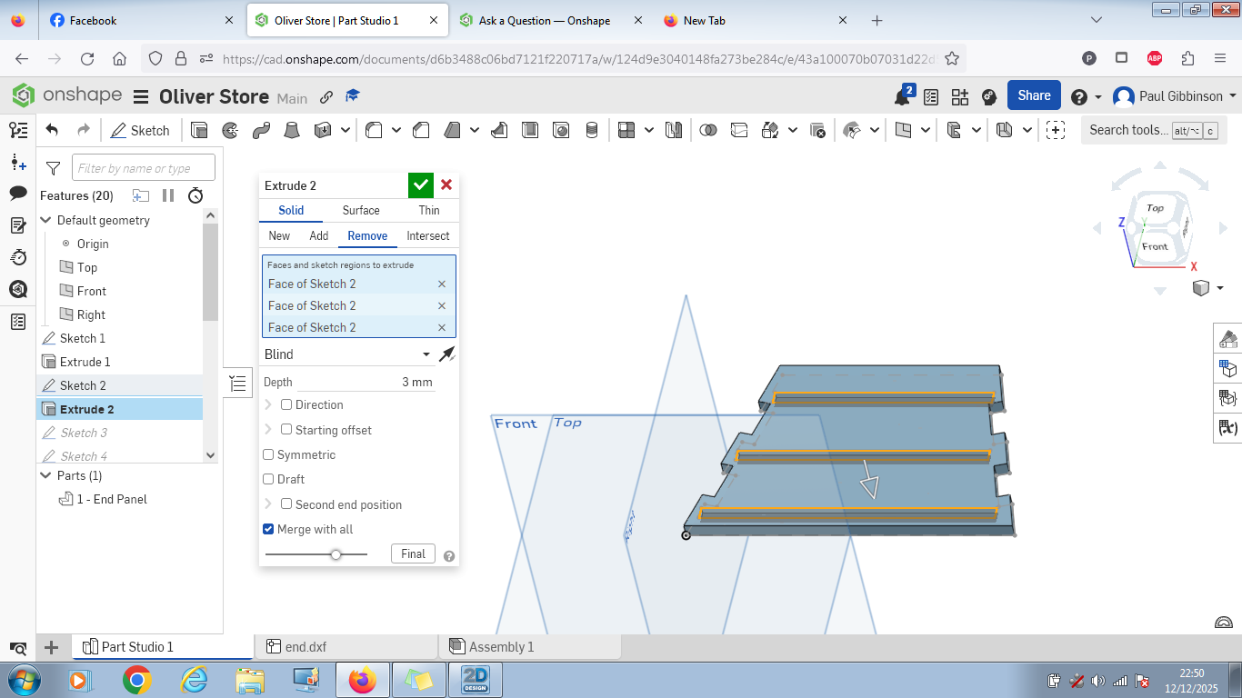Select the Revolve tool
Viewport: 1242px width, 698px height.
(x=230, y=130)
